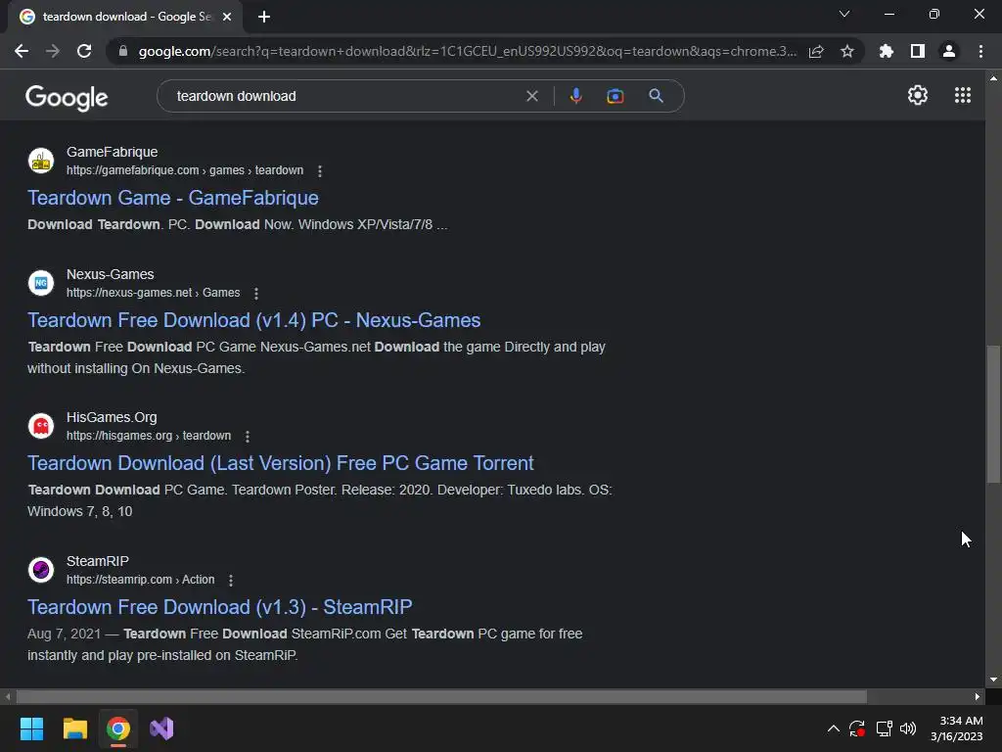The width and height of the screenshot is (1002, 752).
Task: Click the scroll left arrow button
Action: coord(8,696)
